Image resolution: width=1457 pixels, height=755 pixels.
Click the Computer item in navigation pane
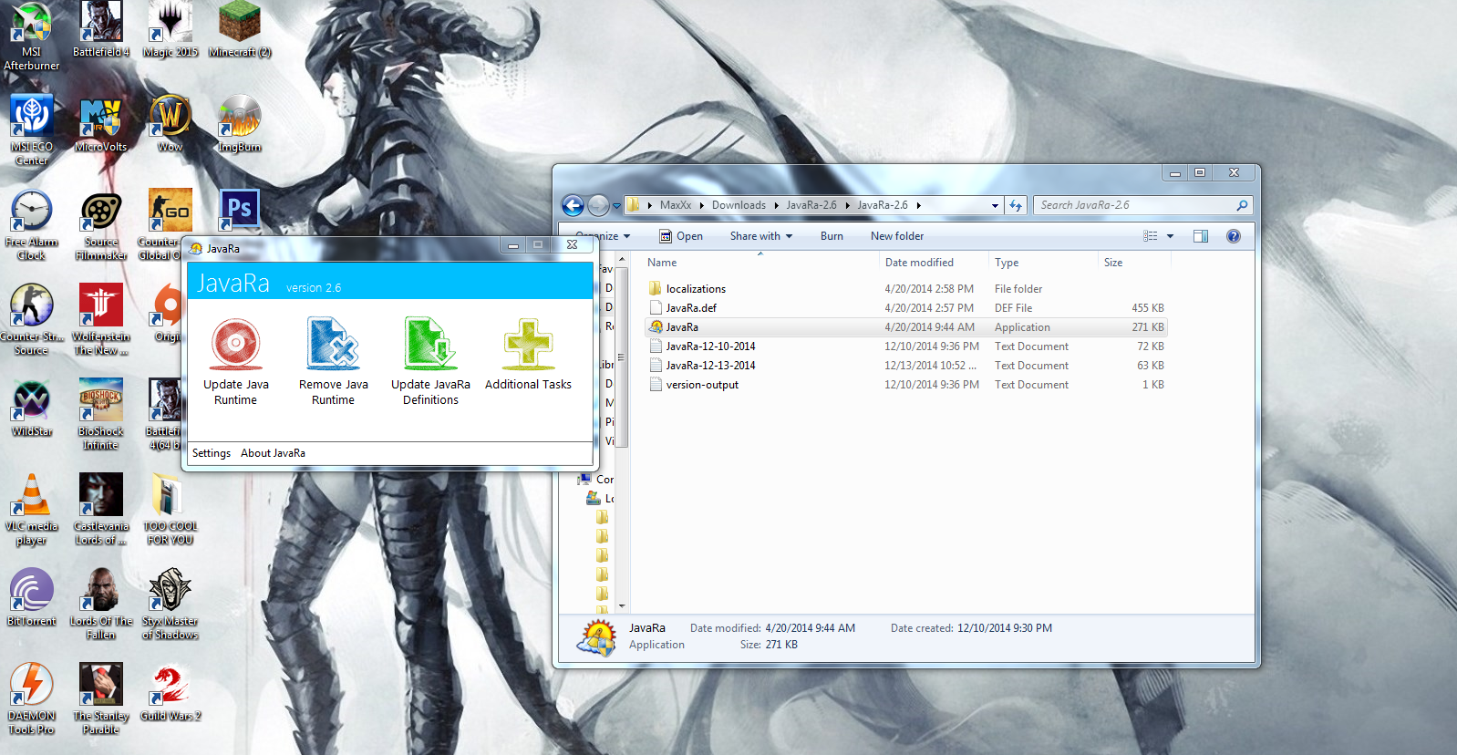[x=597, y=480]
